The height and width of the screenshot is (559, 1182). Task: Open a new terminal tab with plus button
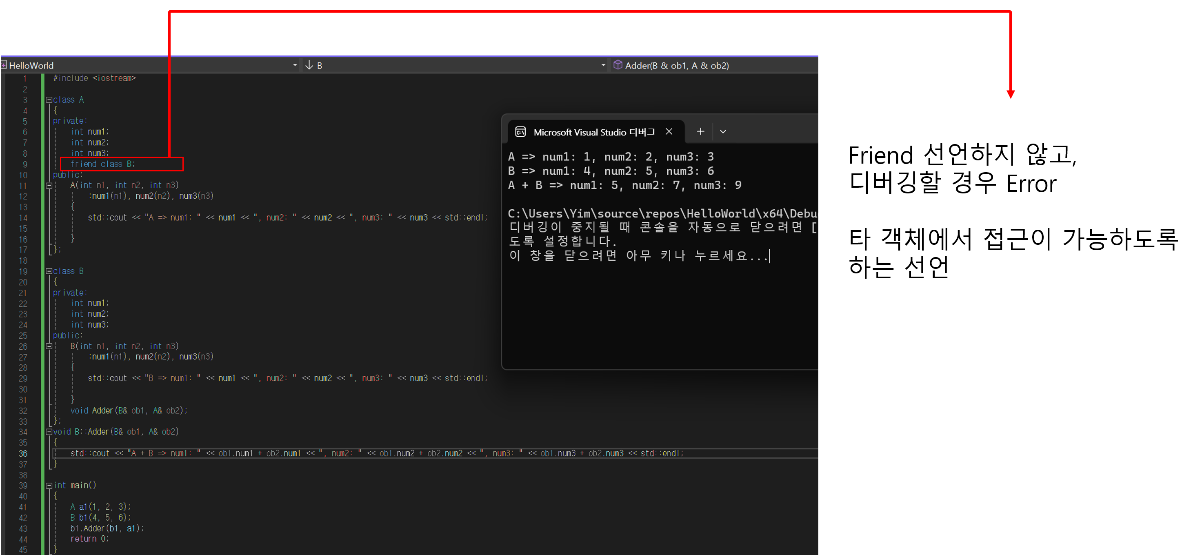pyautogui.click(x=700, y=132)
